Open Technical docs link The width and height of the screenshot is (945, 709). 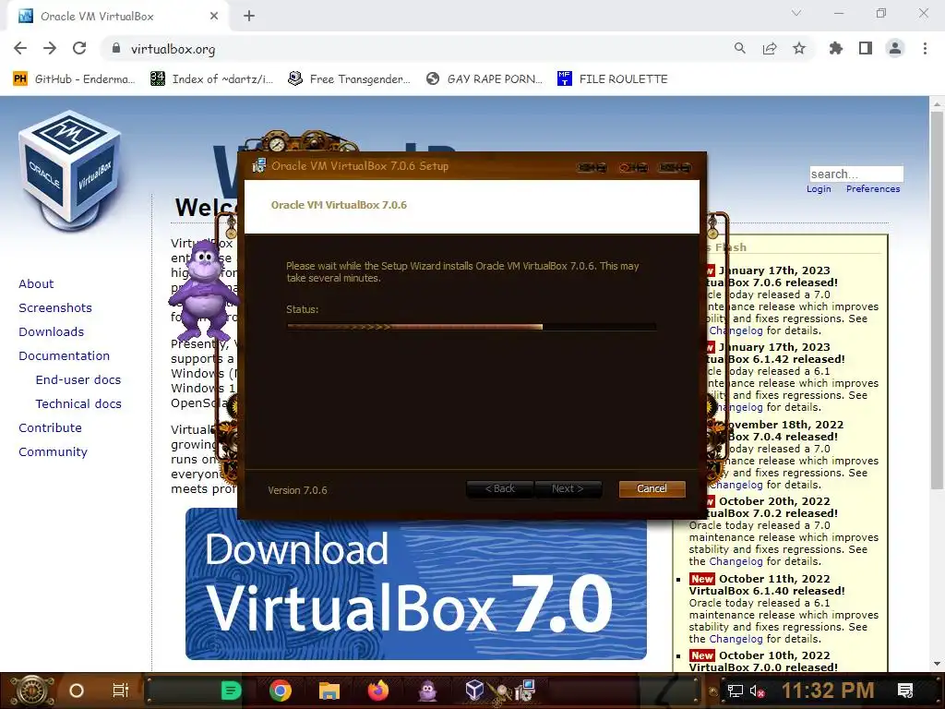pos(78,404)
